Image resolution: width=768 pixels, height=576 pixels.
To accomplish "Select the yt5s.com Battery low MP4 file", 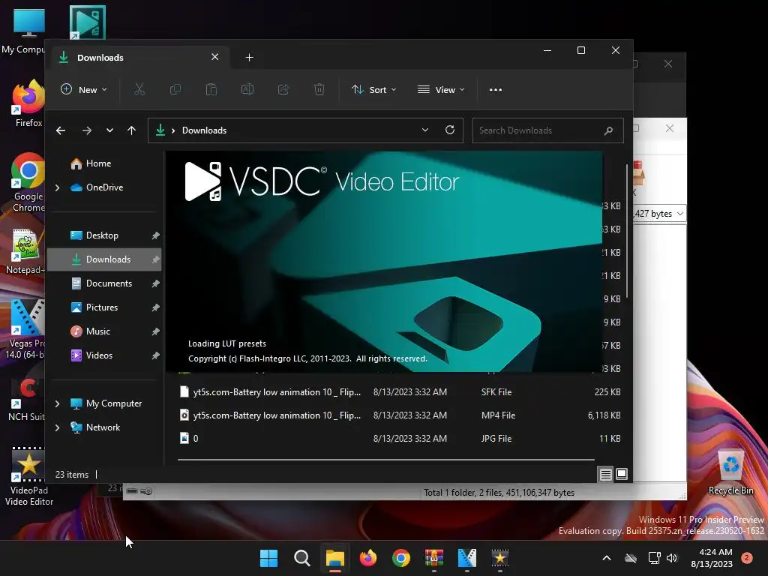I will (399, 415).
